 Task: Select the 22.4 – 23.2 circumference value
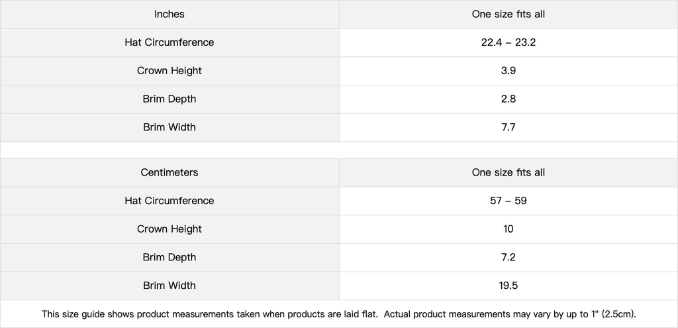tap(508, 42)
